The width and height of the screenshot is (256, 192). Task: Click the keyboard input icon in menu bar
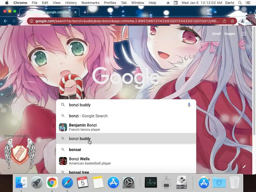tap(176, 3)
